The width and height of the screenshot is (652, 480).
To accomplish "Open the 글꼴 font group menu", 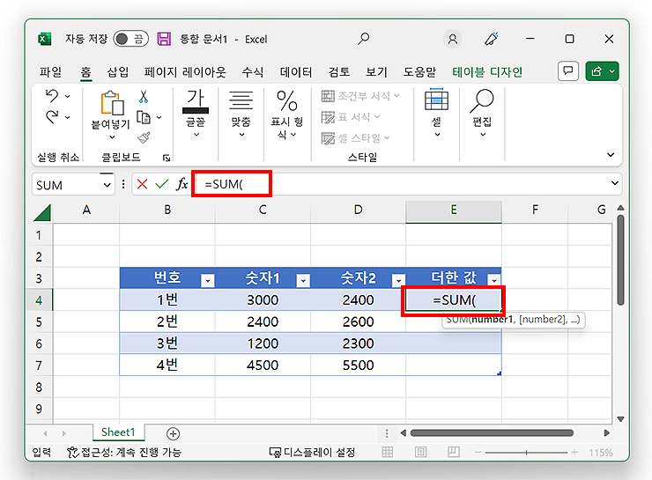I will pos(196,114).
